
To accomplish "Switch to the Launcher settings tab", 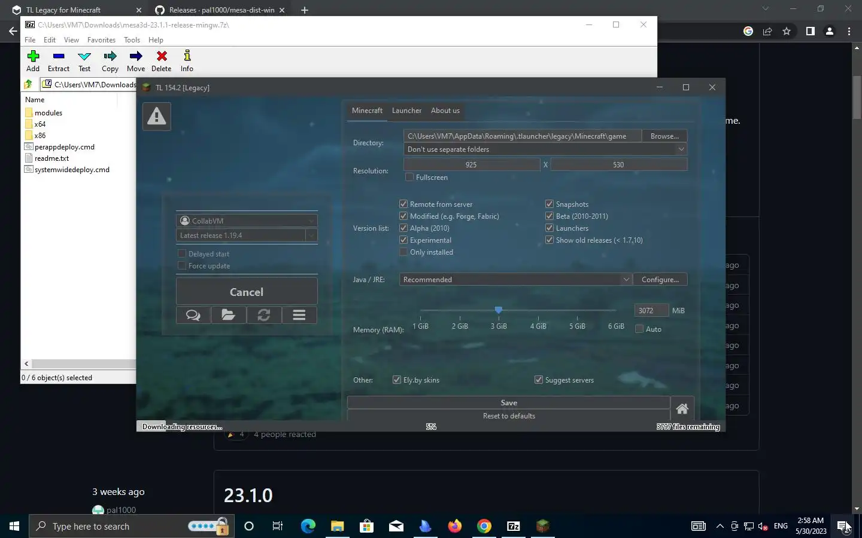I will (x=406, y=111).
